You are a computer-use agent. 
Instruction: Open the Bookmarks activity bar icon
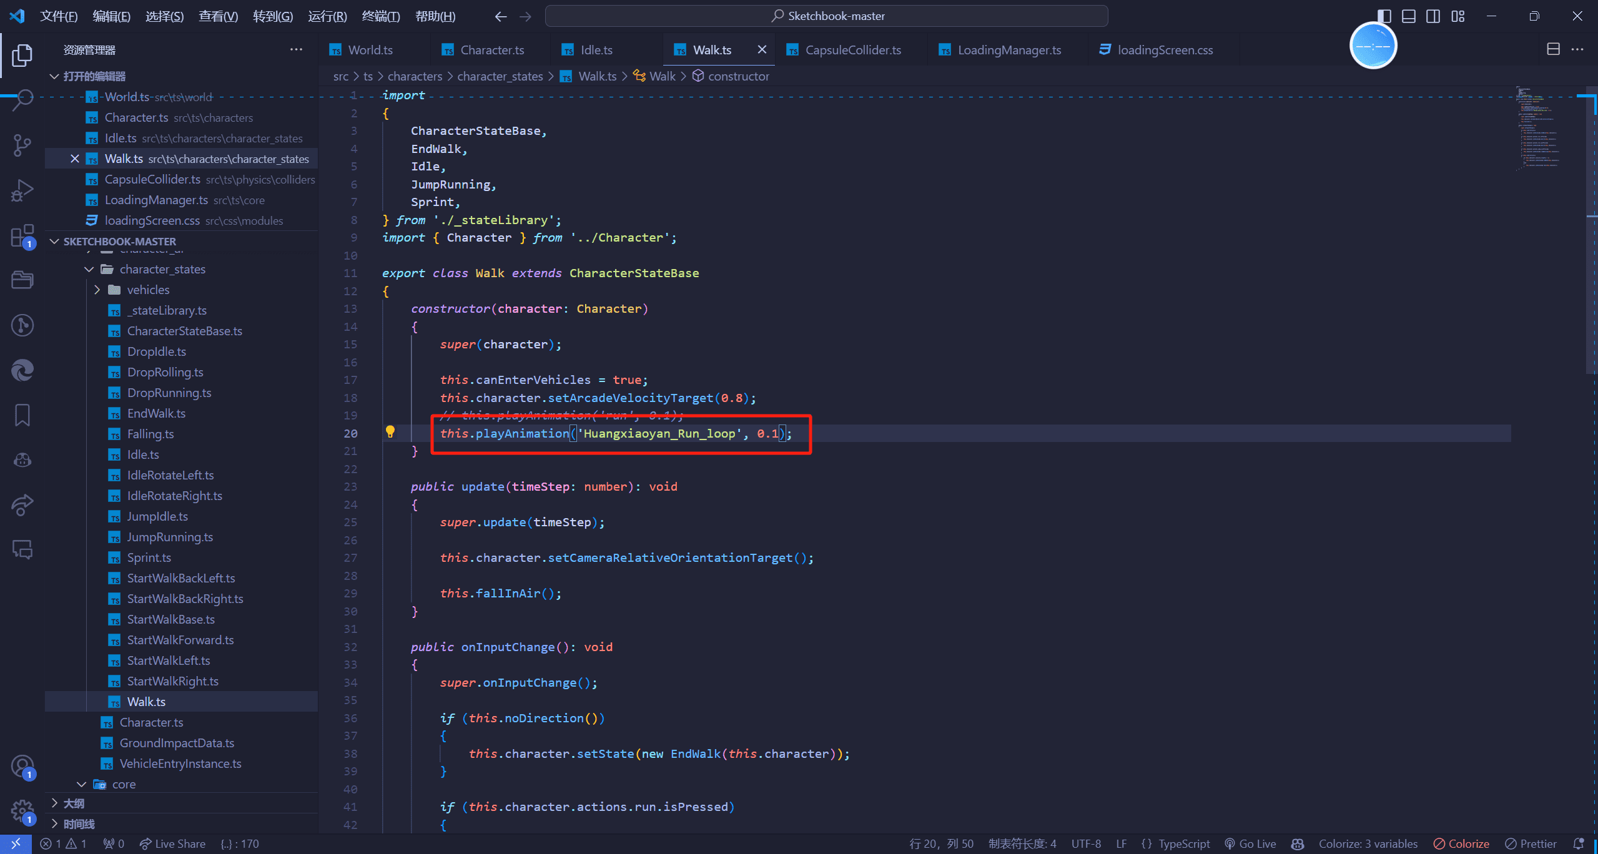(x=22, y=415)
